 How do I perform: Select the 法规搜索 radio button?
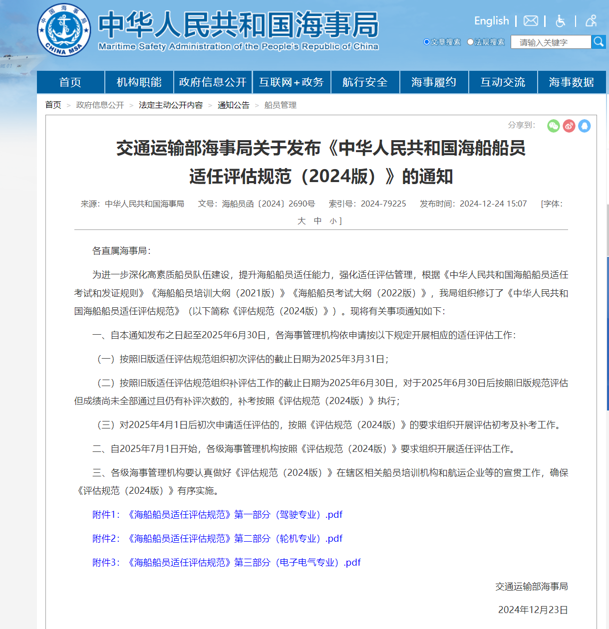point(470,42)
